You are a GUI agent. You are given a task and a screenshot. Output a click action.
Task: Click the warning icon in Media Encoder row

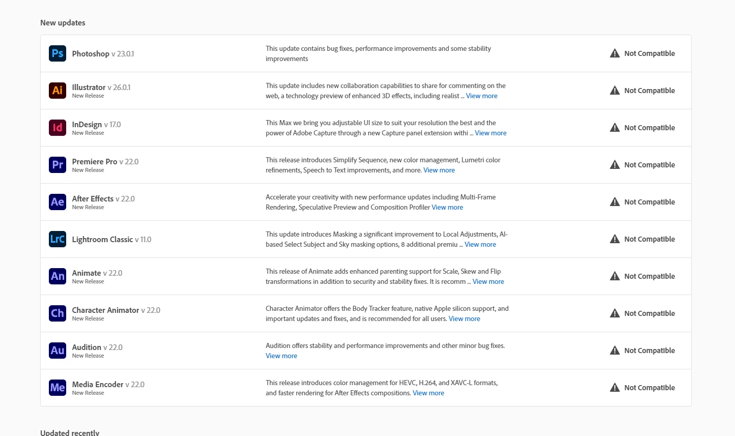pyautogui.click(x=615, y=388)
